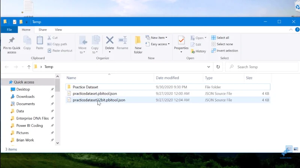Screen dimensions: 300x168
Task: Switch to the Share ribbon tab
Action: [42, 30]
